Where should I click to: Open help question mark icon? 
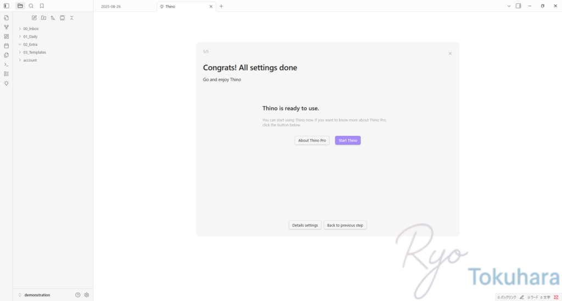click(78, 295)
